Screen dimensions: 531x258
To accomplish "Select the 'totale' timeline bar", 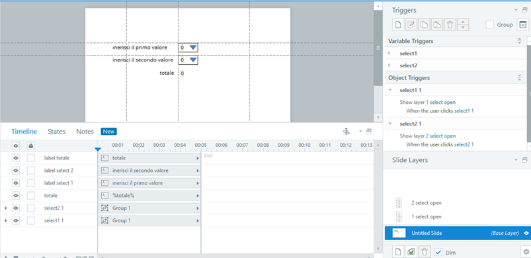I will click(x=149, y=158).
